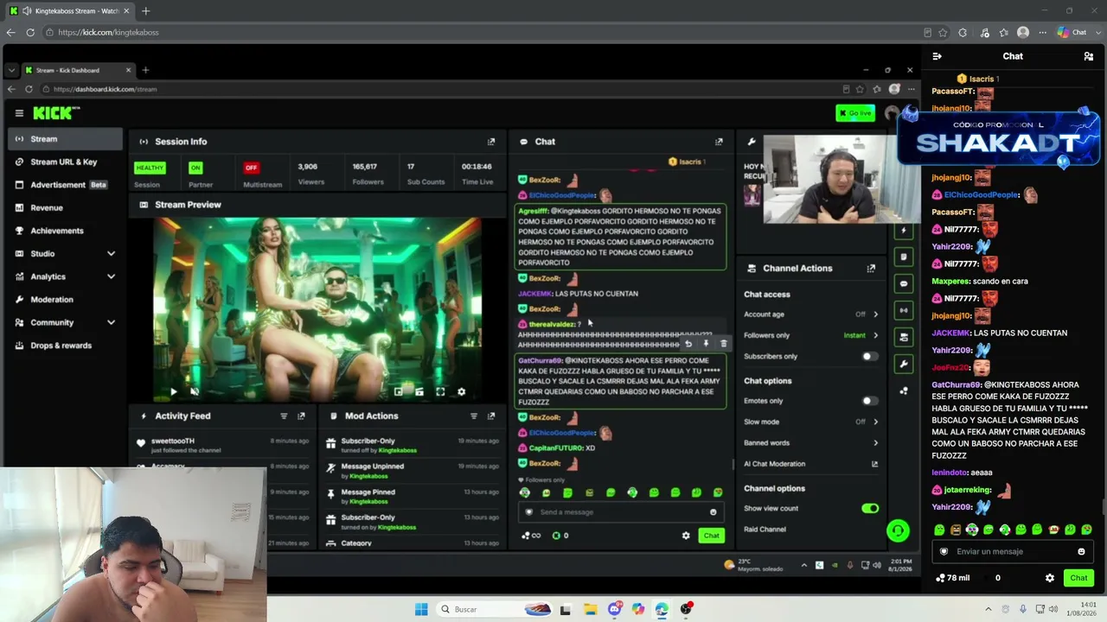Play the stream preview video
The height and width of the screenshot is (622, 1107).
[x=174, y=392]
